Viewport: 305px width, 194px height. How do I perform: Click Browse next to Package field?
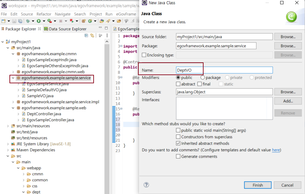tap(288, 46)
